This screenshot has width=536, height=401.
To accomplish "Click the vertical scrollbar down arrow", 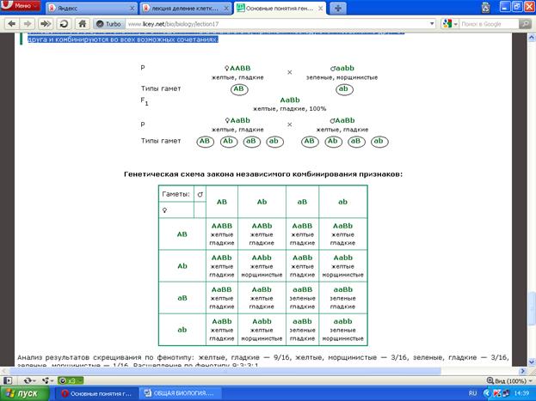I will 532,362.
